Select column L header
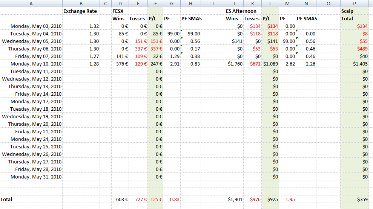This screenshot has height=209, width=373. [270, 3]
